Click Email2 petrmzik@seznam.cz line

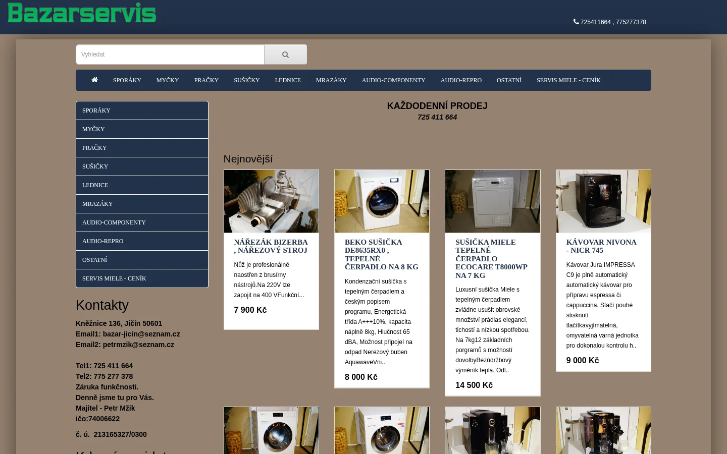pos(125,345)
